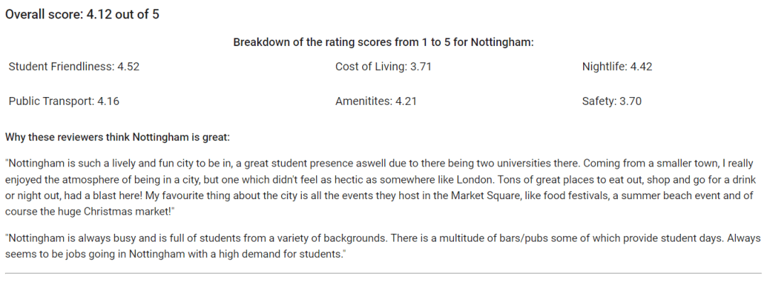Click the Overall score 4.12 heading

tap(82, 14)
